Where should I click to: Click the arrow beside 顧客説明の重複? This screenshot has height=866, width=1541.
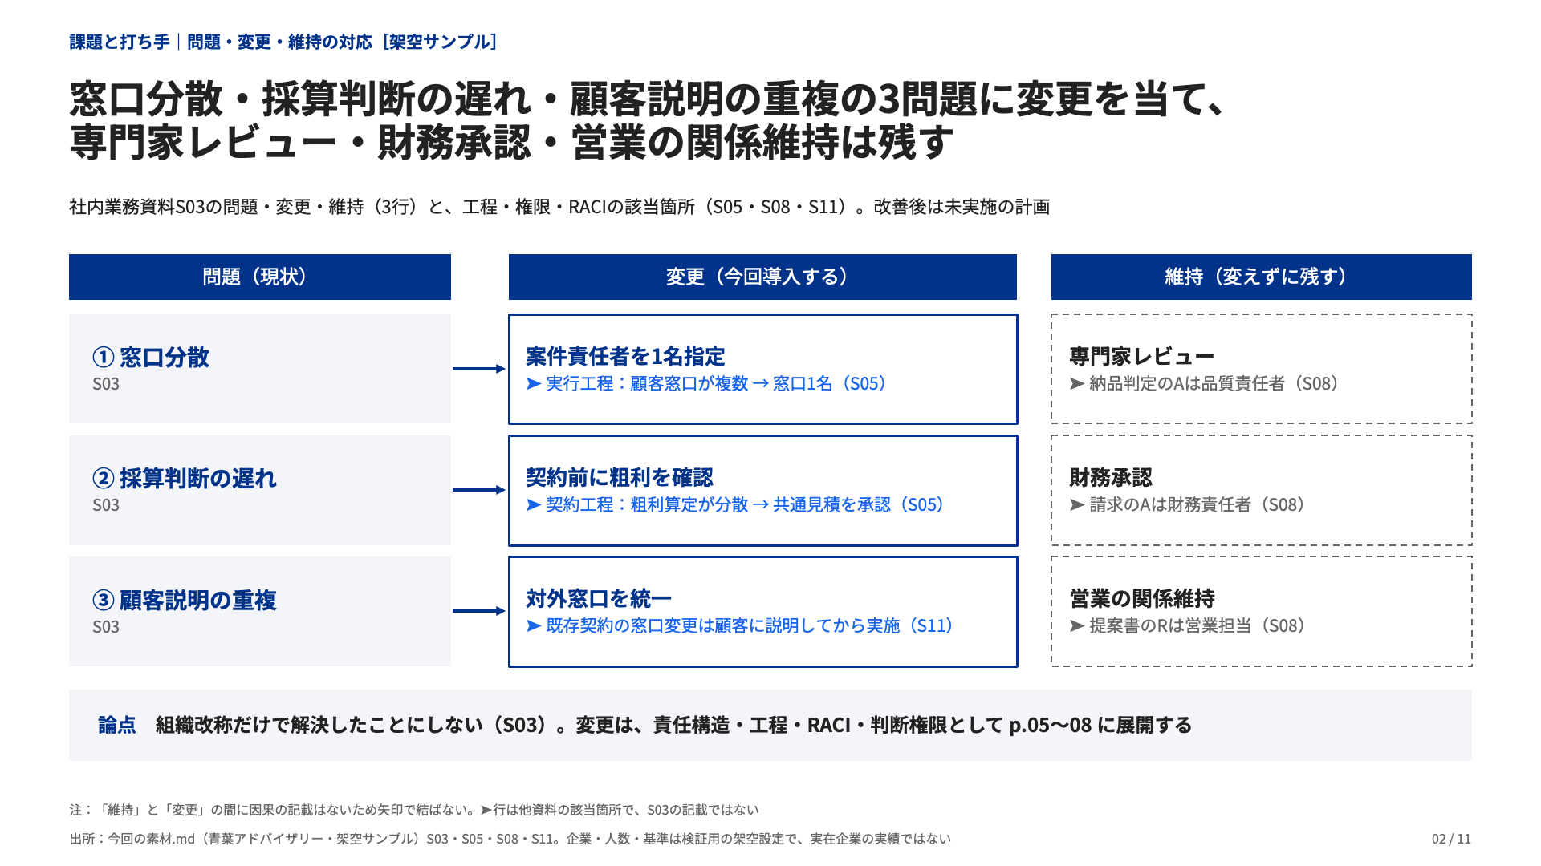pos(479,611)
